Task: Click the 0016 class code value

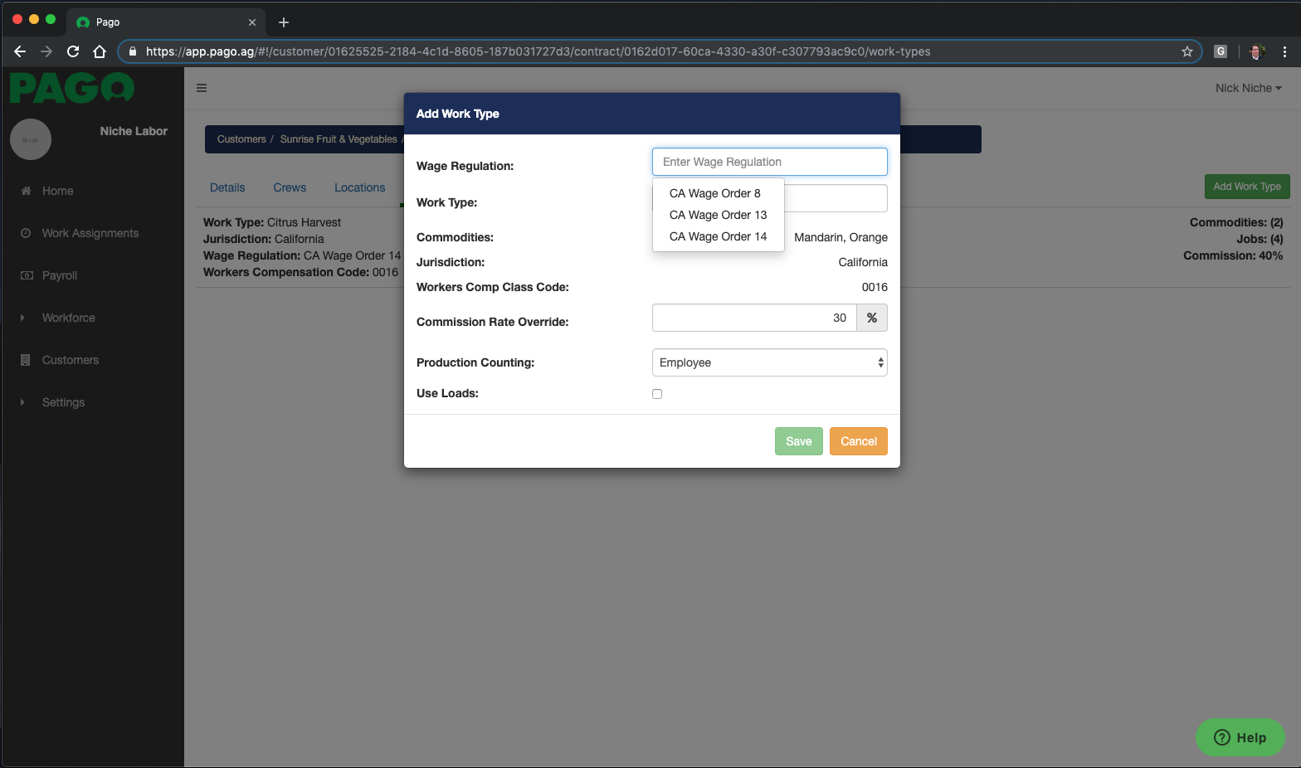Action: tap(875, 287)
